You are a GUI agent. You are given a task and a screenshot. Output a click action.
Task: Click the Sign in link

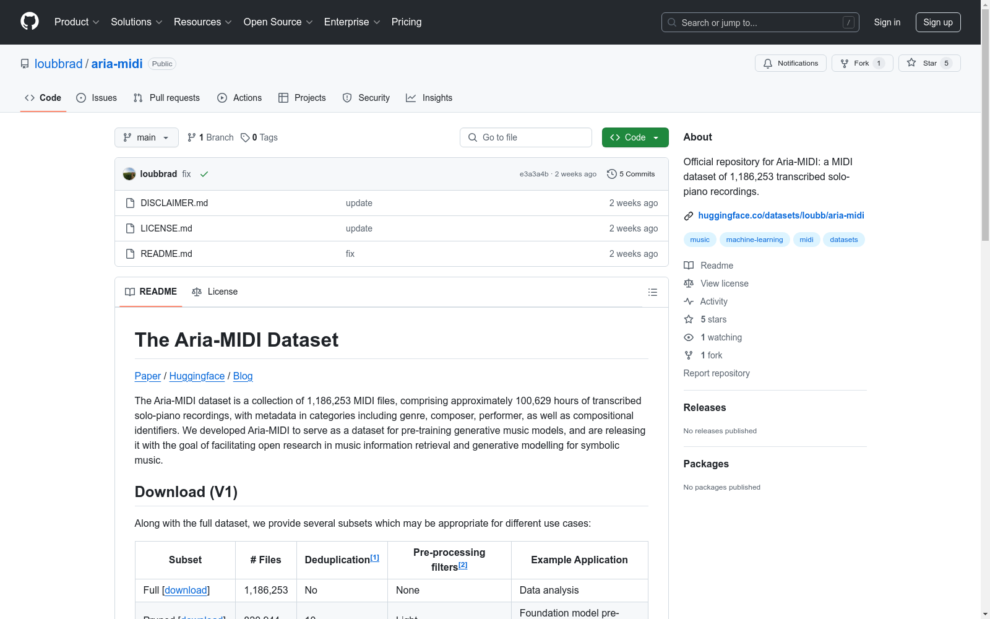click(887, 22)
